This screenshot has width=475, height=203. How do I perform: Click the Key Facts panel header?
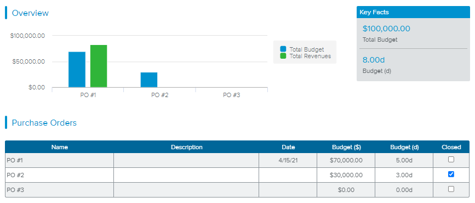(413, 13)
